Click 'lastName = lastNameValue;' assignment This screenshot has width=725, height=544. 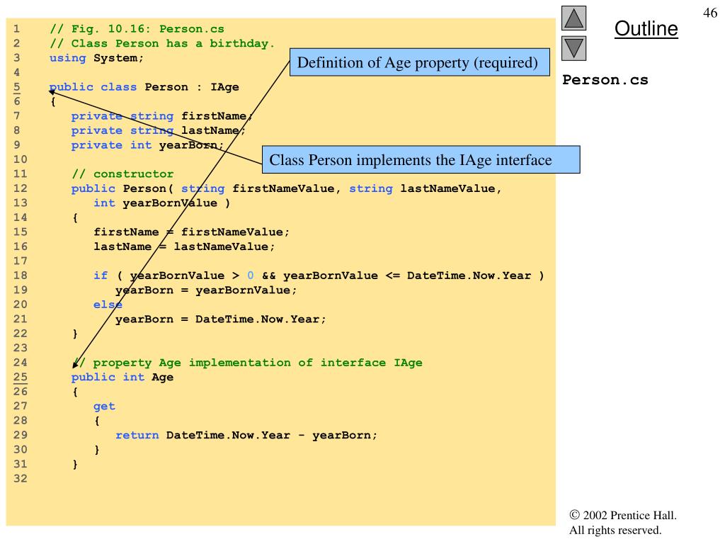(184, 246)
